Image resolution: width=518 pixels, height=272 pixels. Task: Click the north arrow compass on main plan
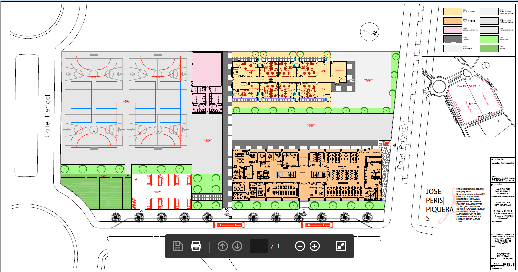pos(370,32)
